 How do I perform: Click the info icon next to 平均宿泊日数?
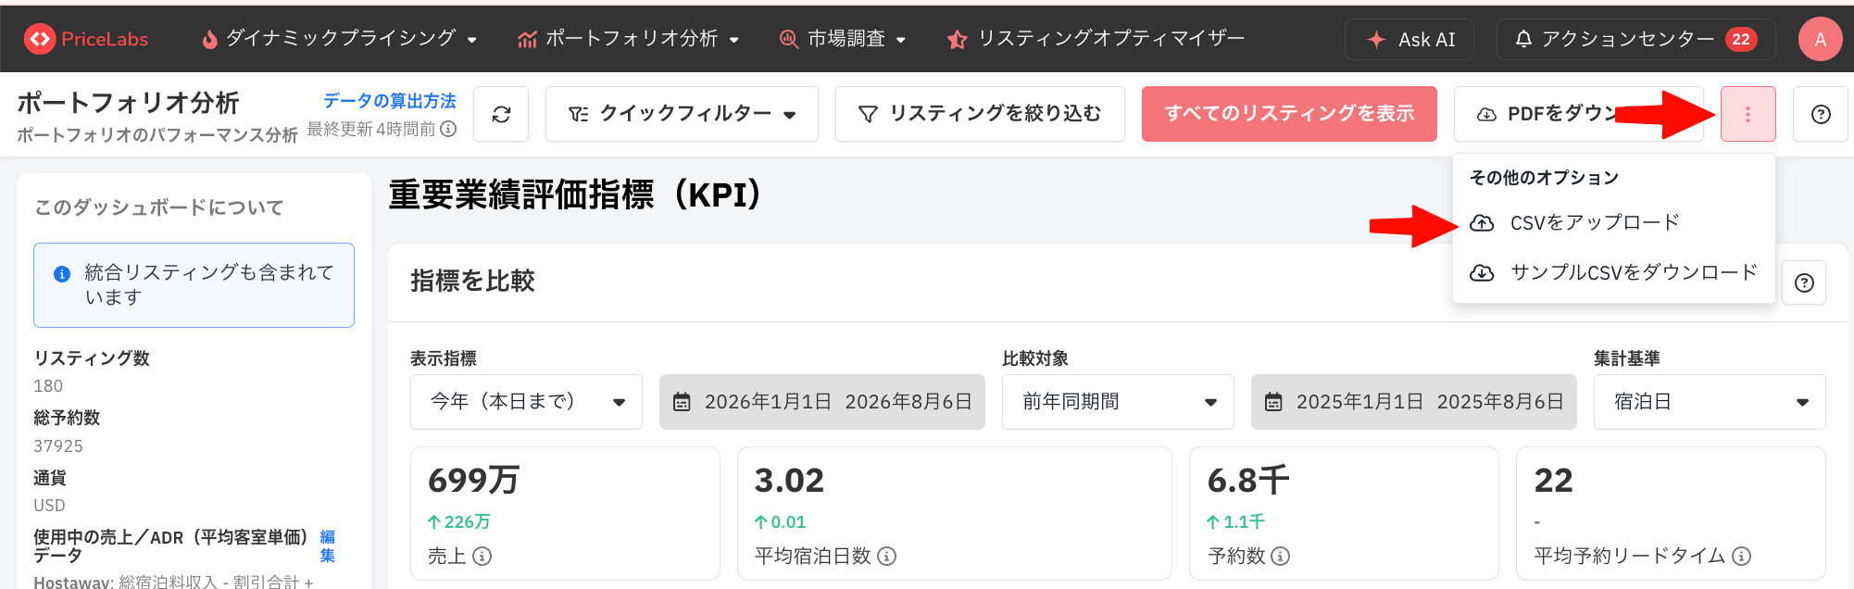click(886, 556)
